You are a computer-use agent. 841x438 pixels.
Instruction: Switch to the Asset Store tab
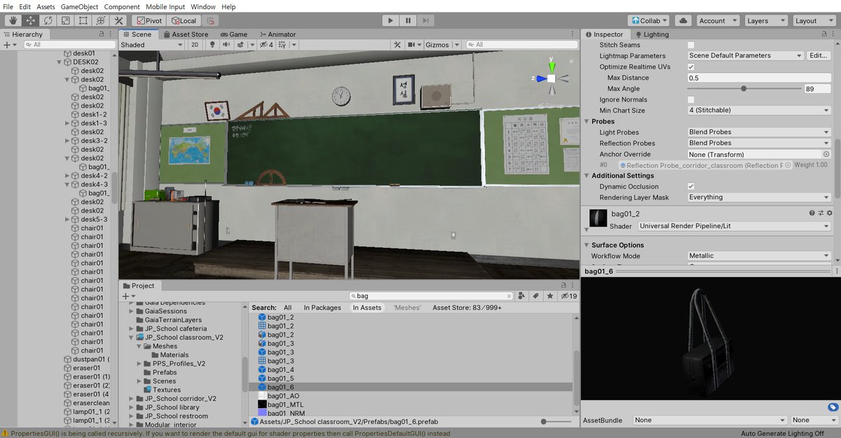point(185,34)
